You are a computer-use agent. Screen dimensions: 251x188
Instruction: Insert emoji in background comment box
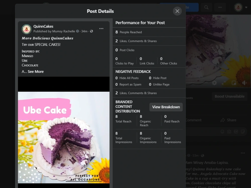222,132
